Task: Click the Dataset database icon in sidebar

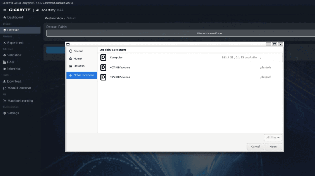Action: tap(4, 30)
